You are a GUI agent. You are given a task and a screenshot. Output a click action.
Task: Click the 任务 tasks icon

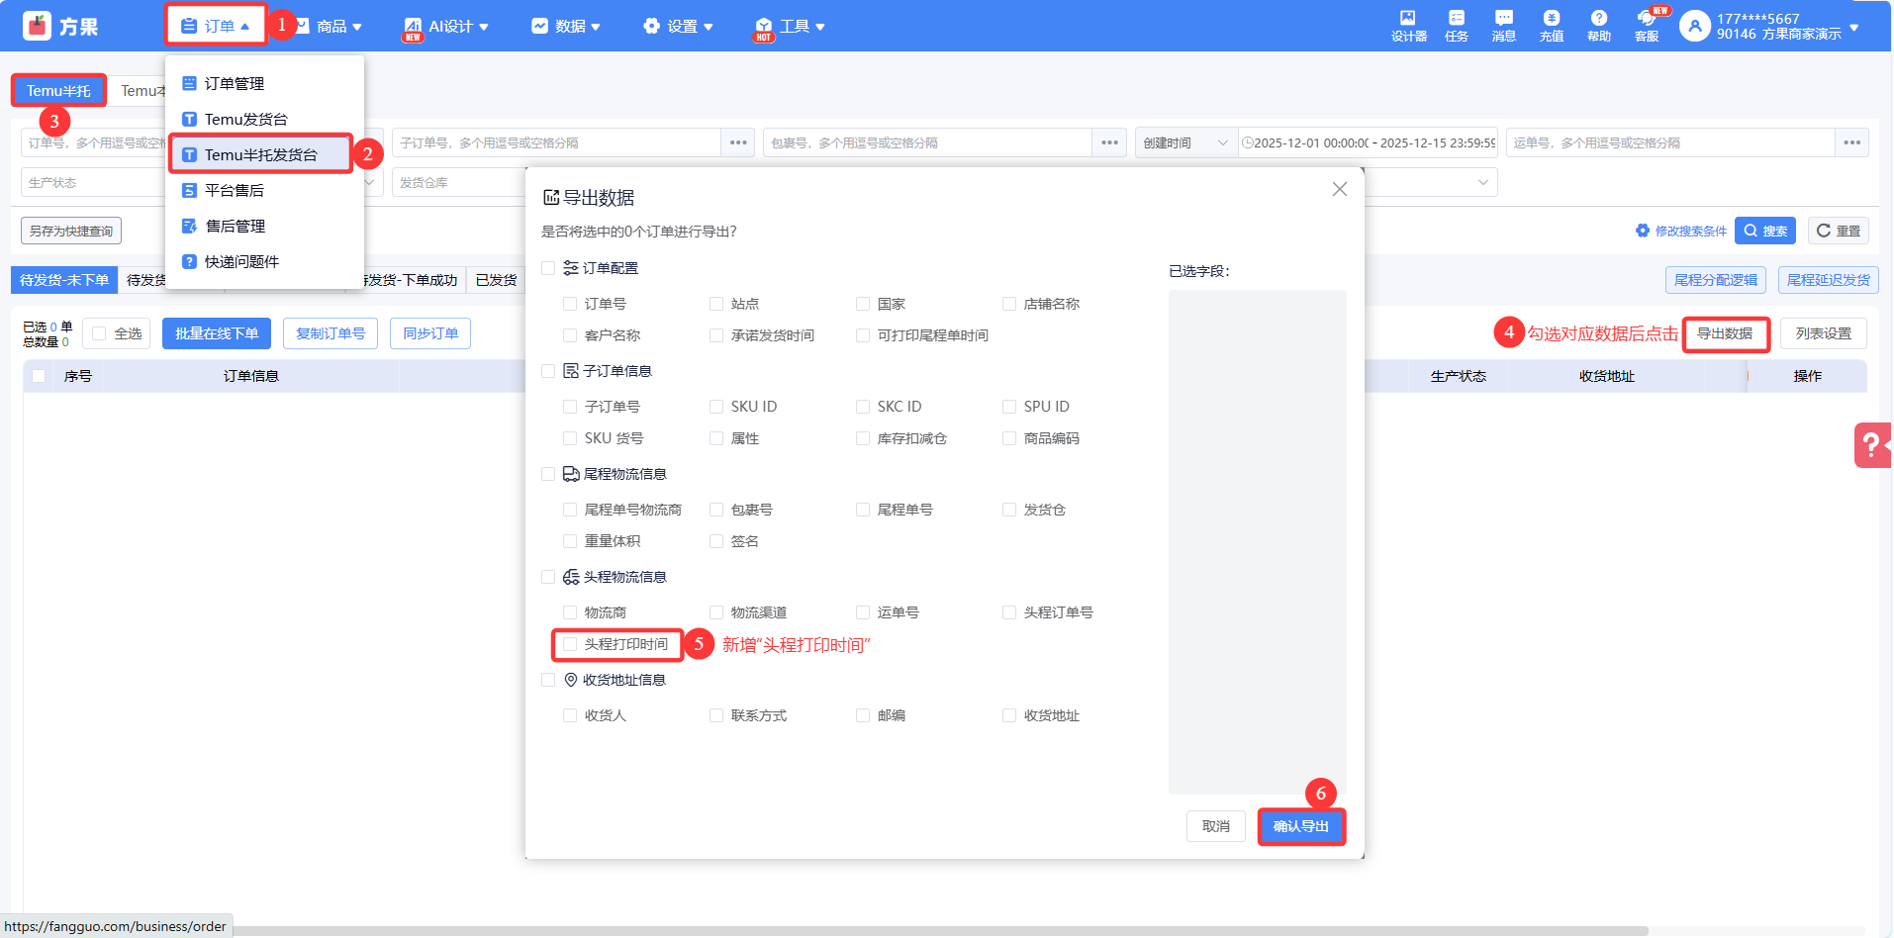pyautogui.click(x=1456, y=25)
